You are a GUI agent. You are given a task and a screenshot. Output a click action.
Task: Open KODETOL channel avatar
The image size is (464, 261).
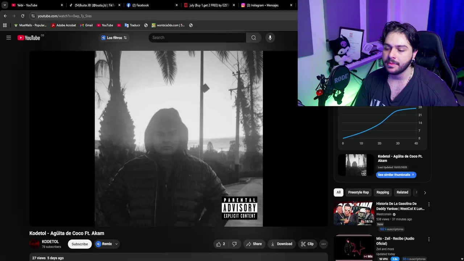(x=34, y=244)
